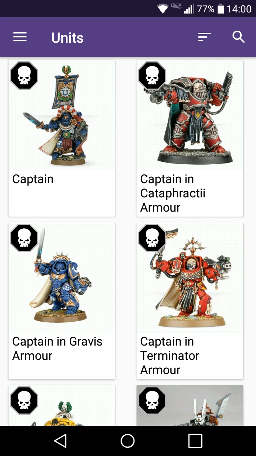The height and width of the screenshot is (456, 256).
Task: Select "Captain in Cataphractii Armour" title text
Action: coord(173,193)
